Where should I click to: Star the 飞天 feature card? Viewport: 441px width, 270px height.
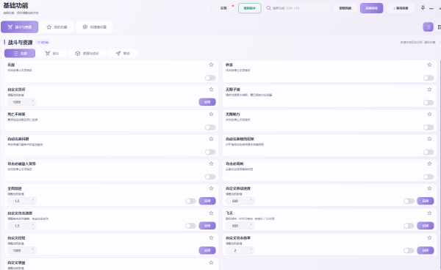429,213
